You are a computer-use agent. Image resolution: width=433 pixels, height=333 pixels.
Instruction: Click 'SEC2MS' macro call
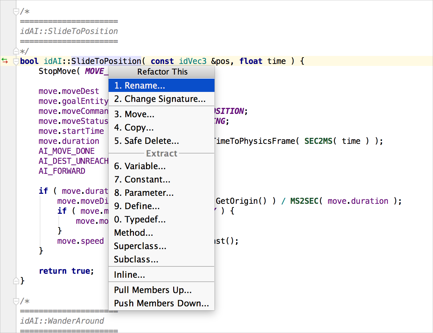tap(318, 141)
